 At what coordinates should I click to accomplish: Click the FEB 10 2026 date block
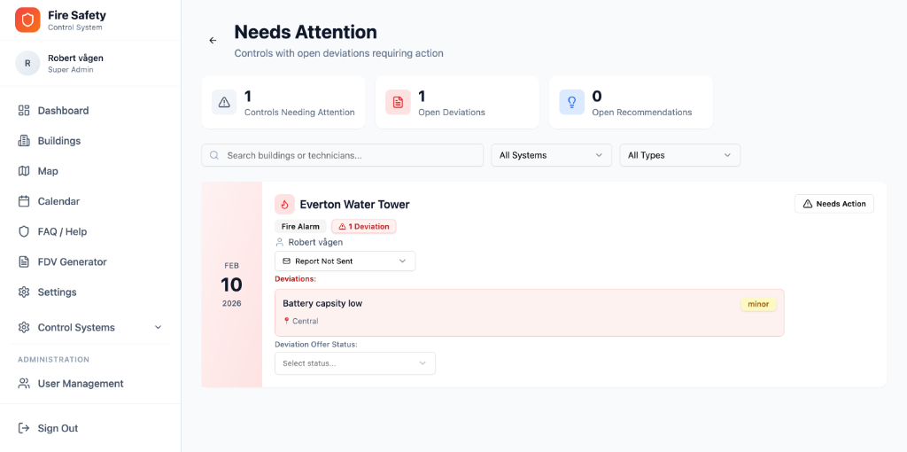[x=232, y=284]
